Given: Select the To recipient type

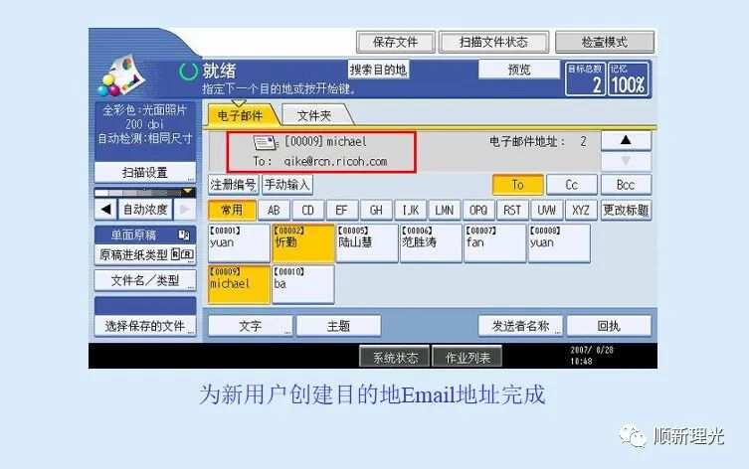Looking at the screenshot, I should [x=518, y=185].
